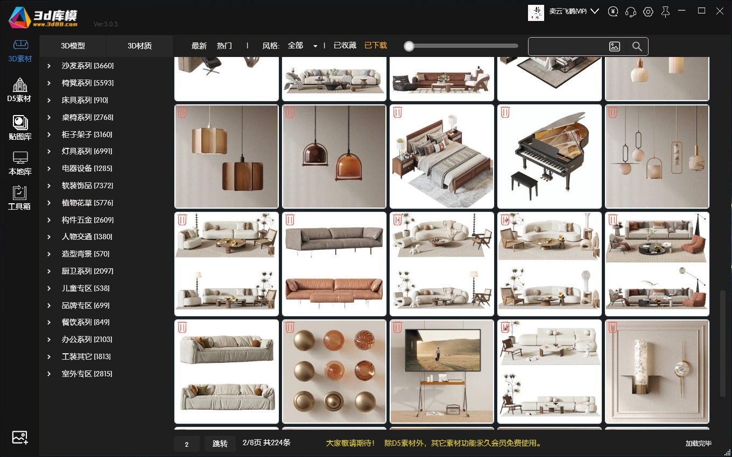Click the 跳转 page jump button

click(x=220, y=444)
